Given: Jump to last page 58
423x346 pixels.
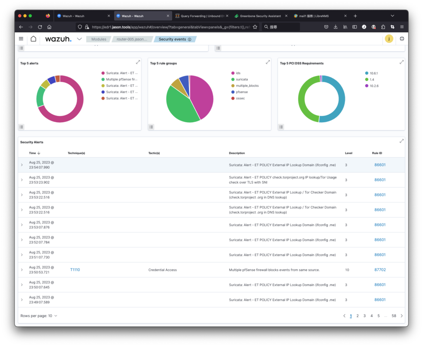Looking at the screenshot, I should pos(394,316).
